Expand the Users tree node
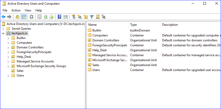 pyautogui.click(x=8, y=76)
